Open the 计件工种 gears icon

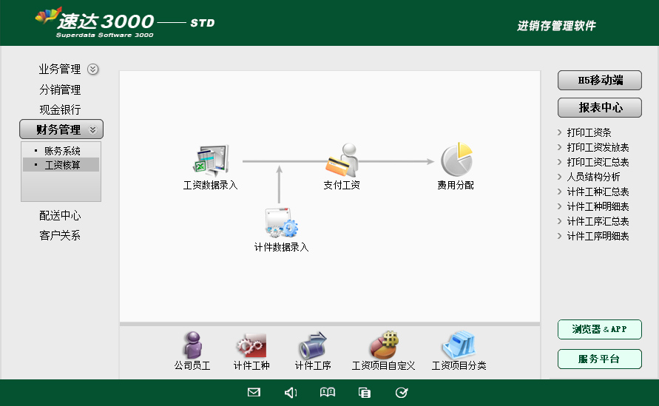coord(251,346)
